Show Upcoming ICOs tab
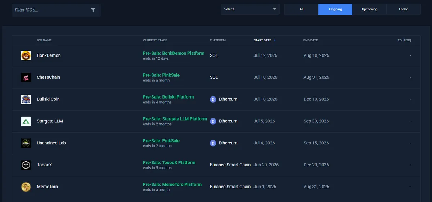 [369, 9]
